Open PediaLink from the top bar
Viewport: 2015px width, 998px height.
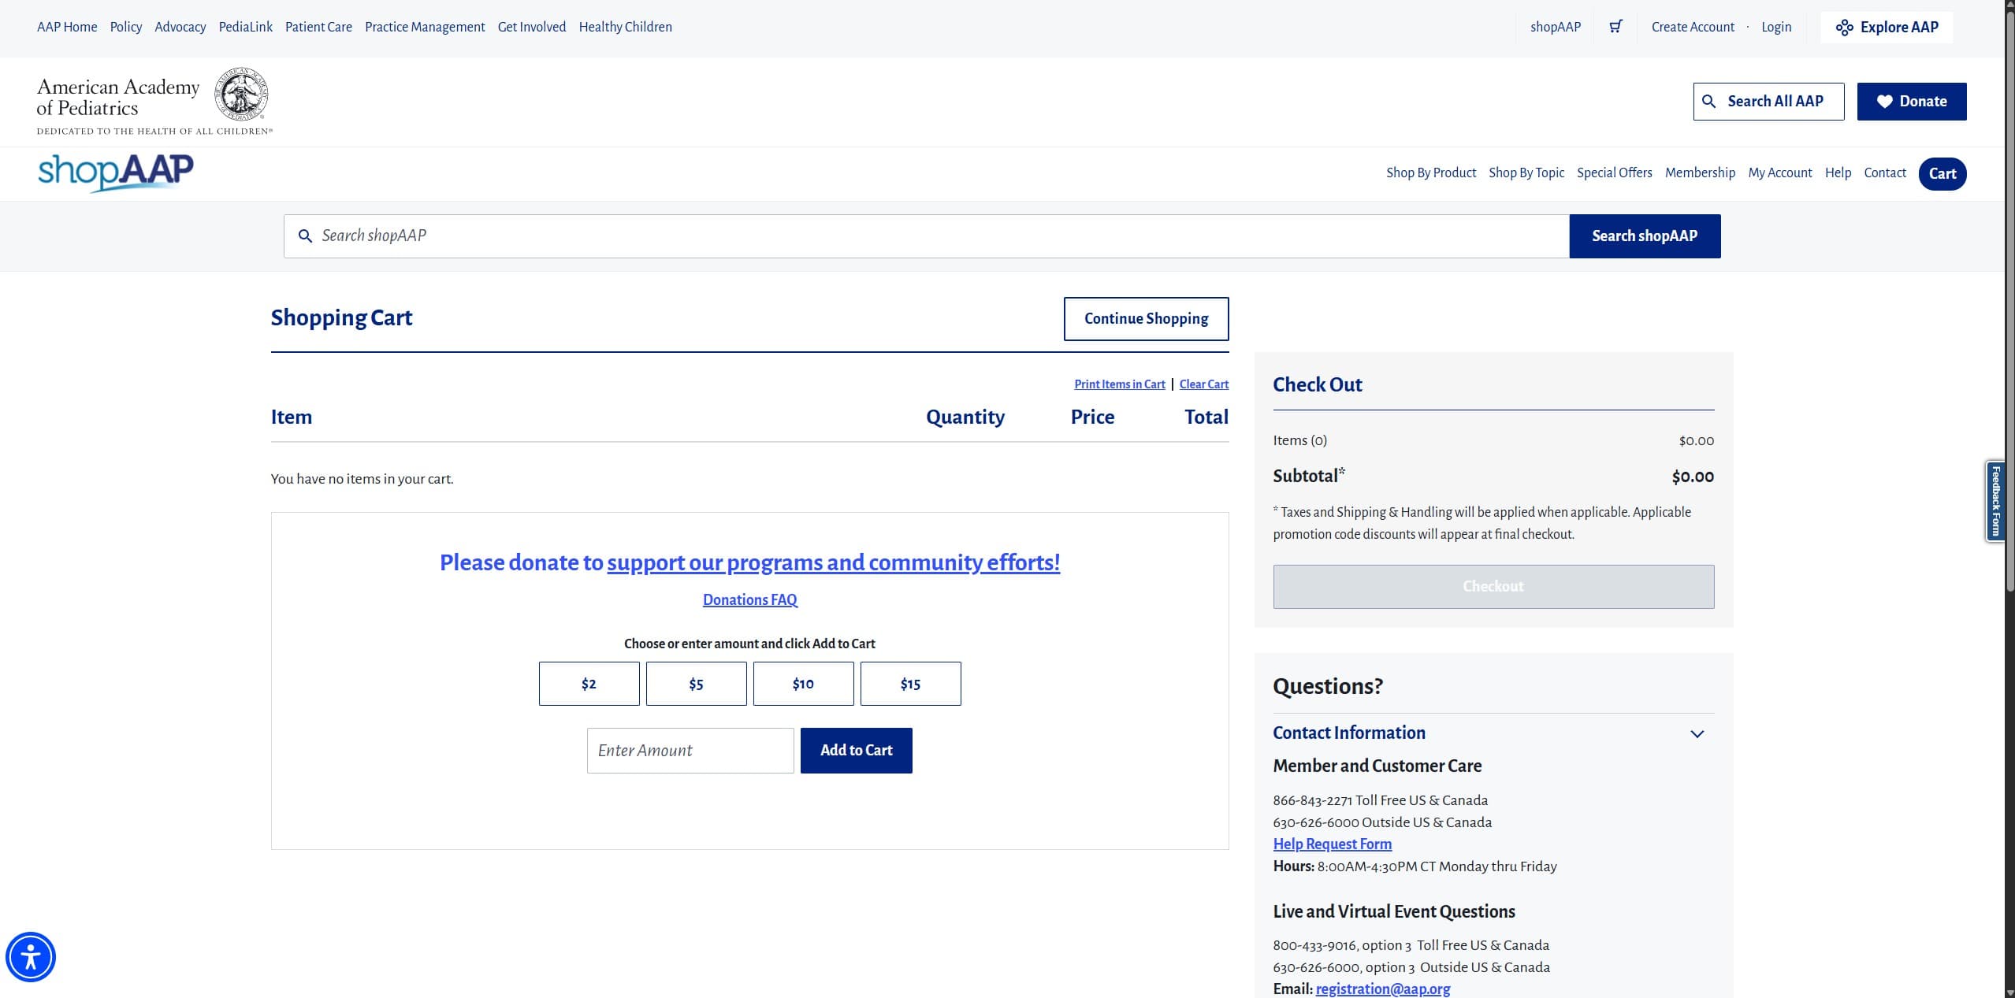click(x=246, y=27)
